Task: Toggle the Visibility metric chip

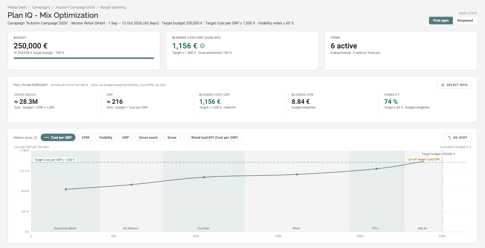Action: coord(106,138)
